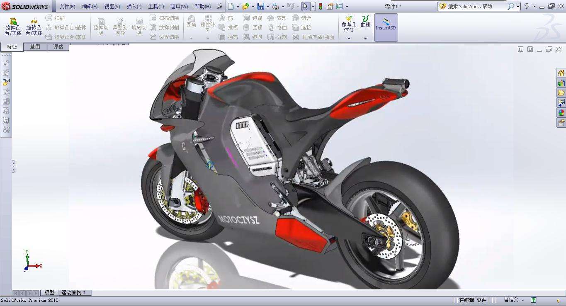This screenshot has width=566, height=306.
Task: Select the 拔模 draft tool
Action: 228,27
